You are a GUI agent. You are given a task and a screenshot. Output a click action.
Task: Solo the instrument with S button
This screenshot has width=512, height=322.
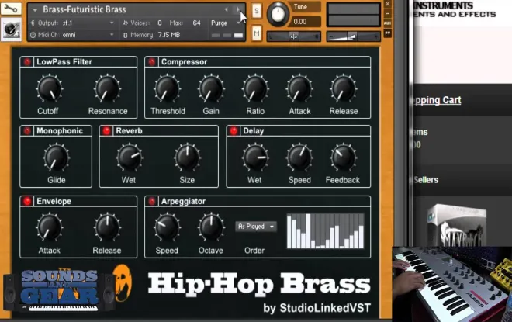(x=257, y=11)
